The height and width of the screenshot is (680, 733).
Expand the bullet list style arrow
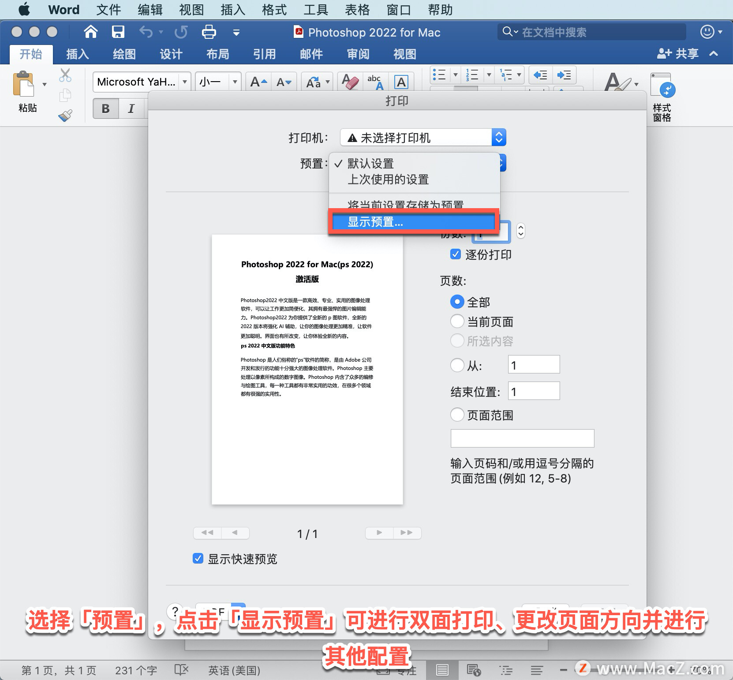click(456, 75)
